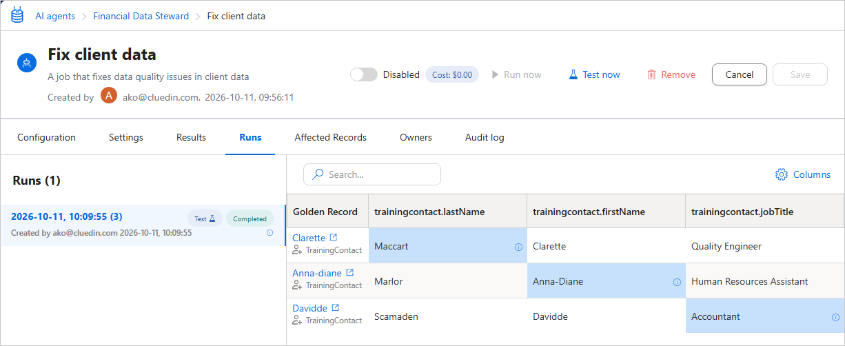Click the user avatar letter A
This screenshot has height=346, width=845.
[109, 96]
